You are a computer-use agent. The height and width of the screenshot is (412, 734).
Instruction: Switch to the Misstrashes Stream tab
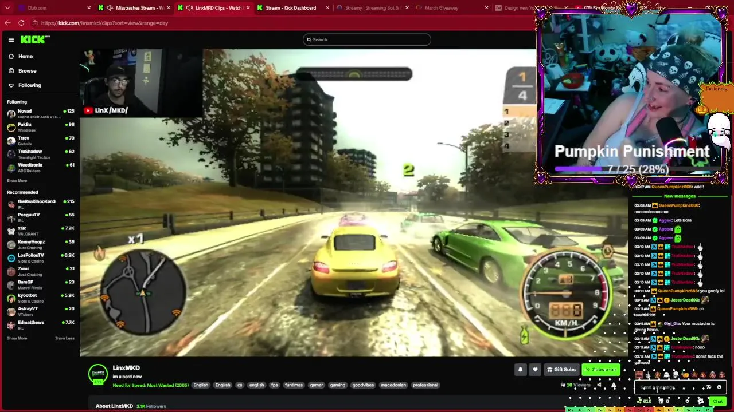pyautogui.click(x=134, y=8)
